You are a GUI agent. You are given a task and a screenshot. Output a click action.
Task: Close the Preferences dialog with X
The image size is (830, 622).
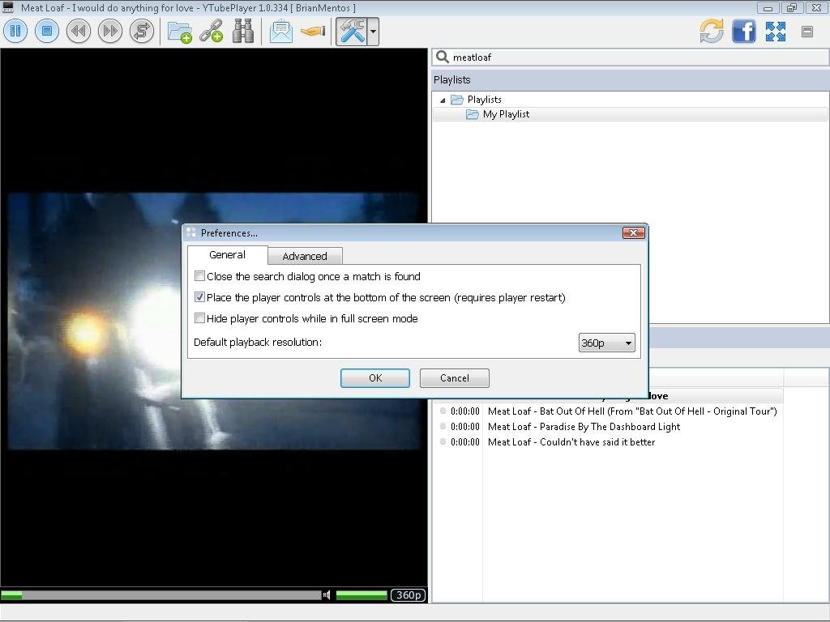pos(634,232)
